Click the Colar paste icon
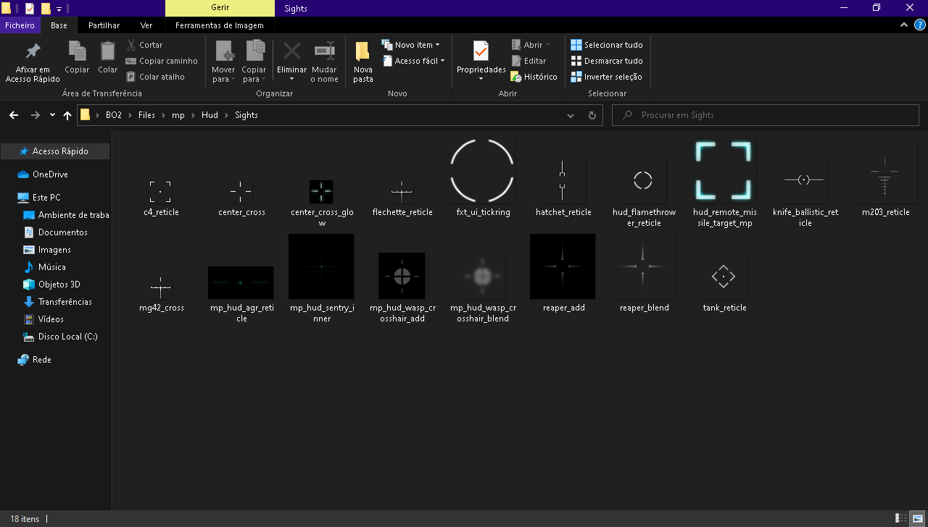 108,57
